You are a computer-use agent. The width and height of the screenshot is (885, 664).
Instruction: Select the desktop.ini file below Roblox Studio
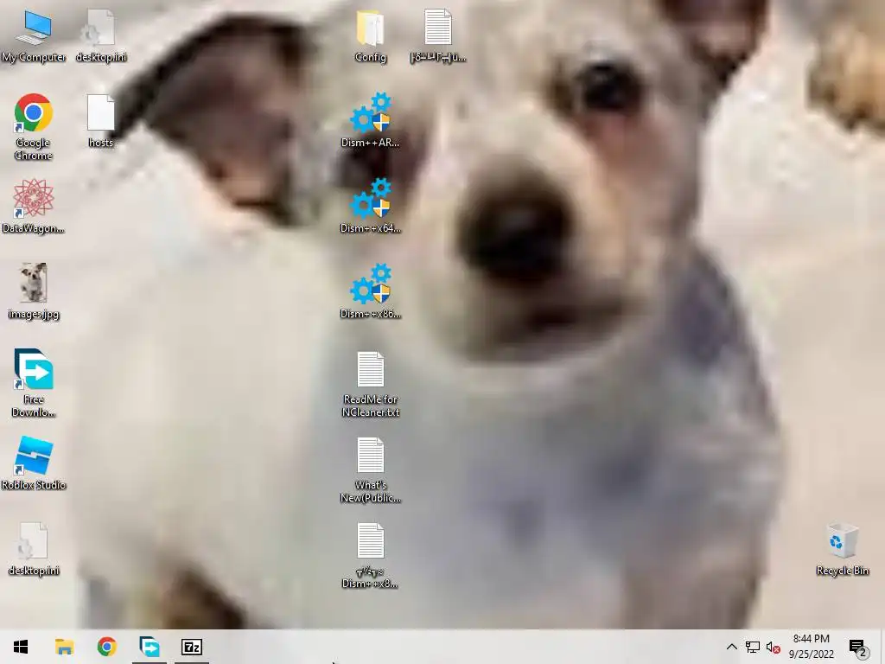(34, 549)
